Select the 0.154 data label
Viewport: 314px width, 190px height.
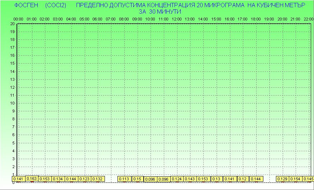point(295,179)
